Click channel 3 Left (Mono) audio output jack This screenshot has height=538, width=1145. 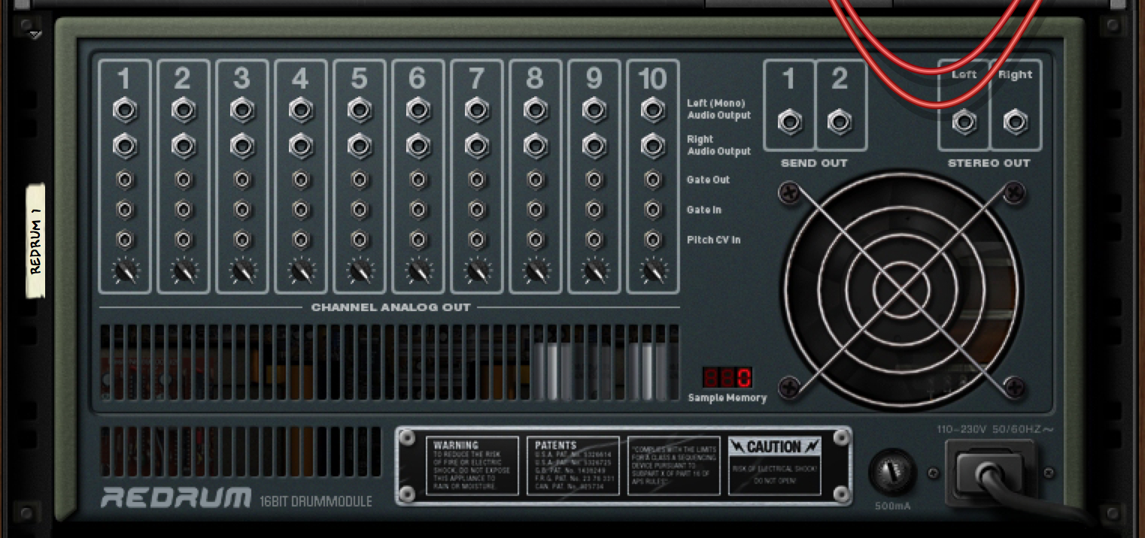(242, 110)
